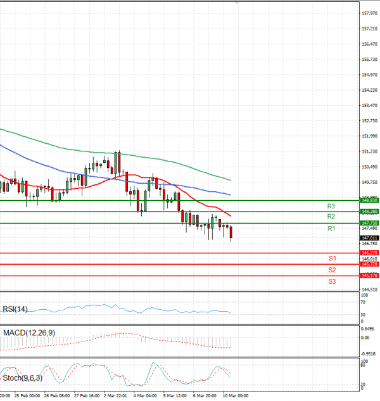
Task: Select the 4 Mar 04:00 time label
Action: [145, 395]
